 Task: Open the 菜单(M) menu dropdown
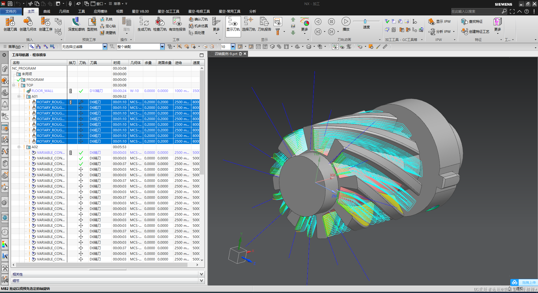click(13, 47)
